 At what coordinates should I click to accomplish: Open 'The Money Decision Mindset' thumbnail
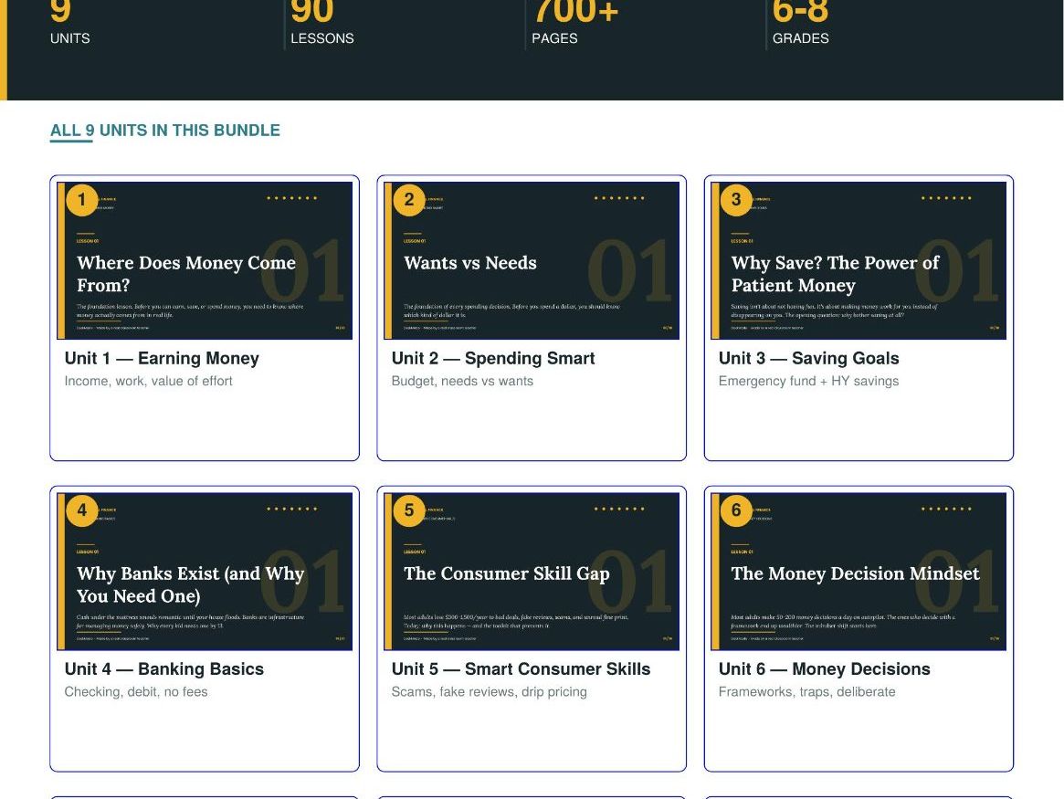(859, 571)
